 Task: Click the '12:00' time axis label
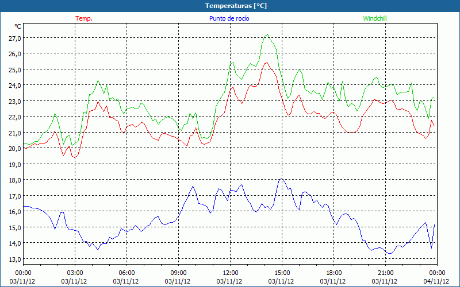(x=231, y=273)
